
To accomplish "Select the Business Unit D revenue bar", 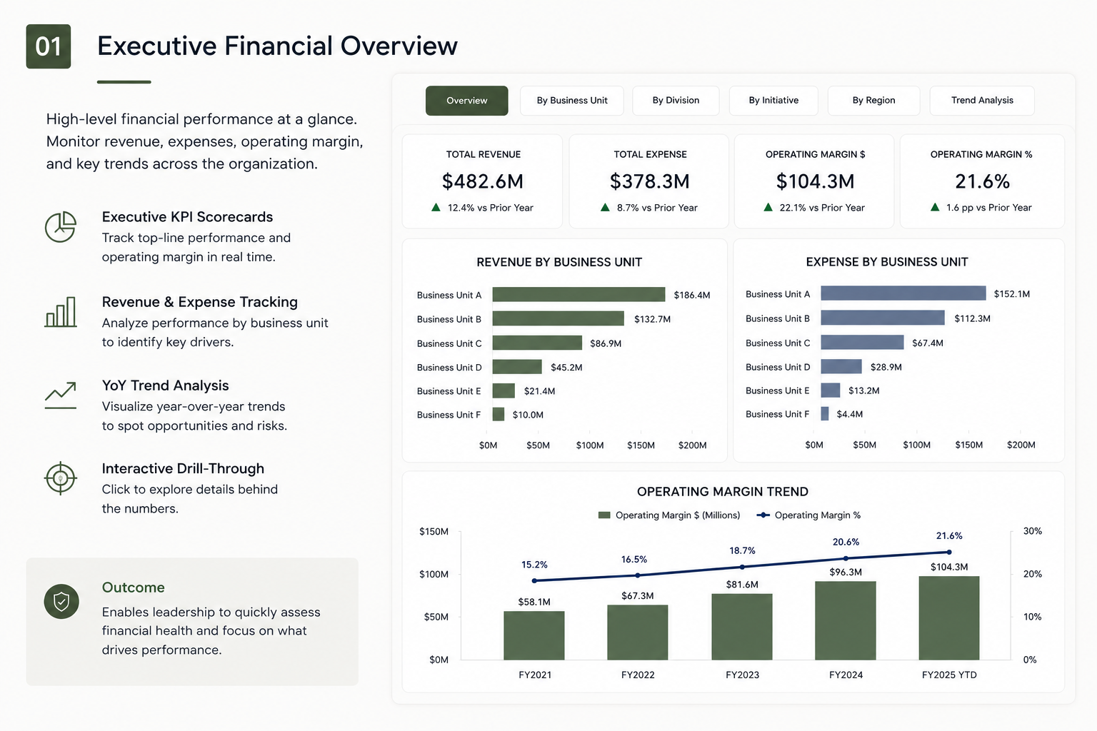I will [517, 367].
